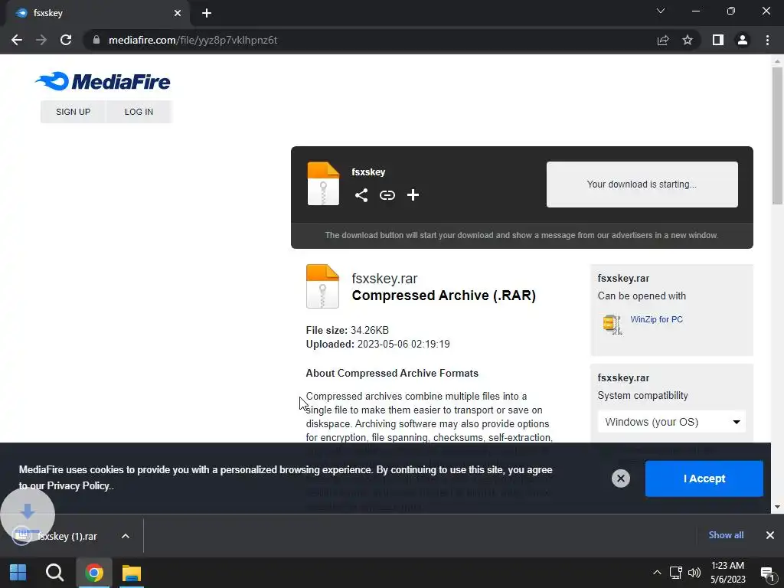Expand options for fsxskey (1).rar download
Screen dimensions: 784x588
(126, 536)
